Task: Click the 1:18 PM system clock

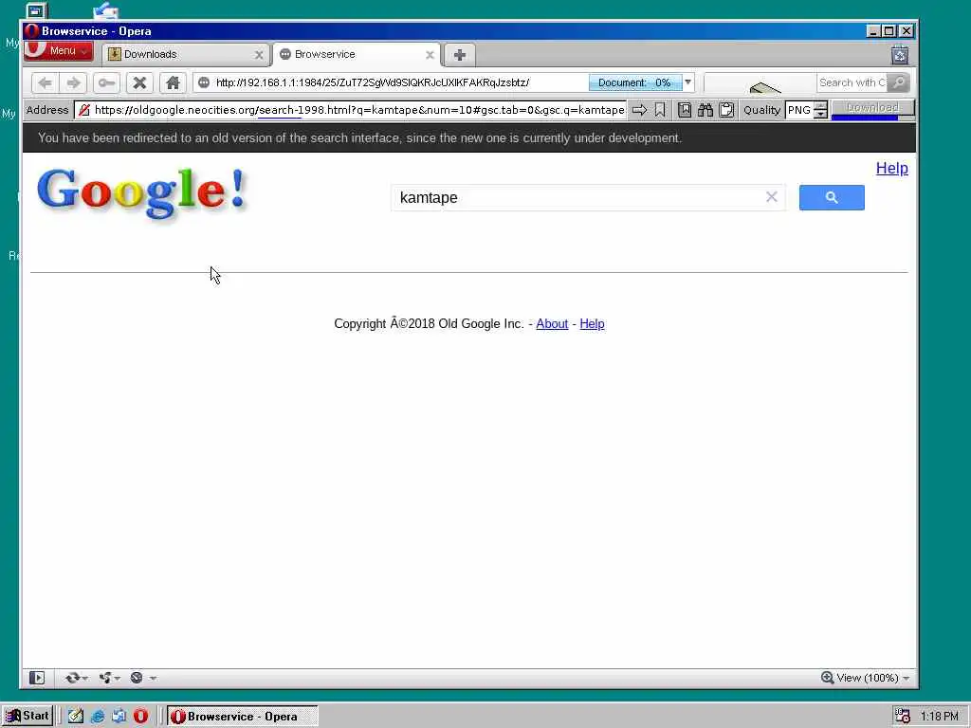Action: point(940,717)
